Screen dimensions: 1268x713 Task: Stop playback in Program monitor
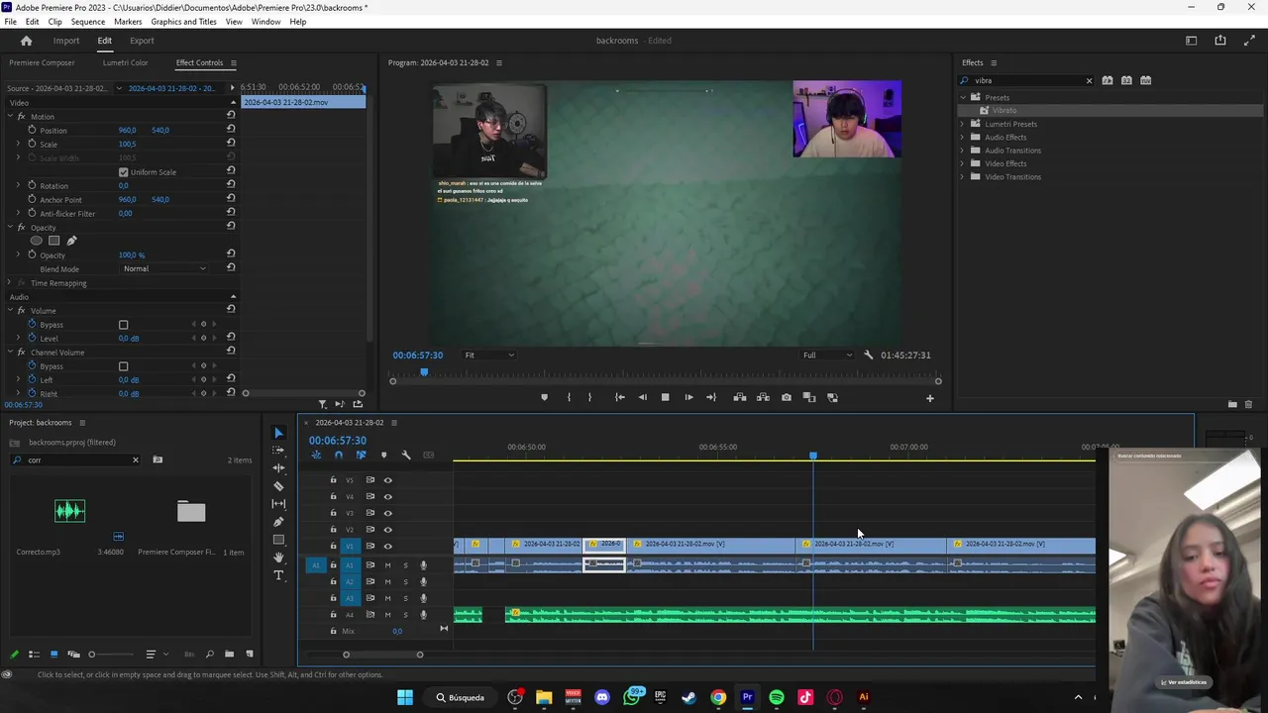coord(665,397)
